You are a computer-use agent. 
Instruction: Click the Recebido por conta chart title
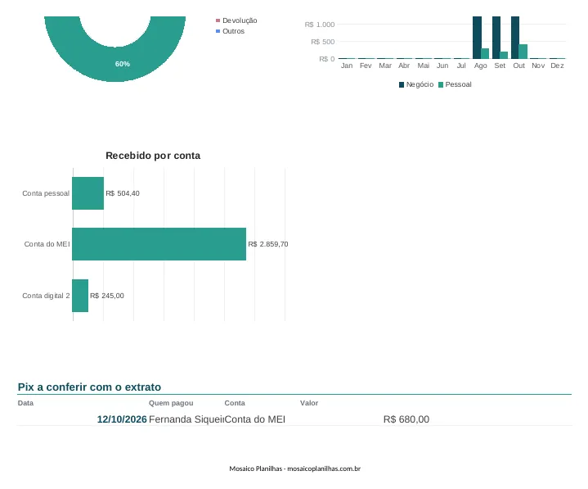[153, 156]
